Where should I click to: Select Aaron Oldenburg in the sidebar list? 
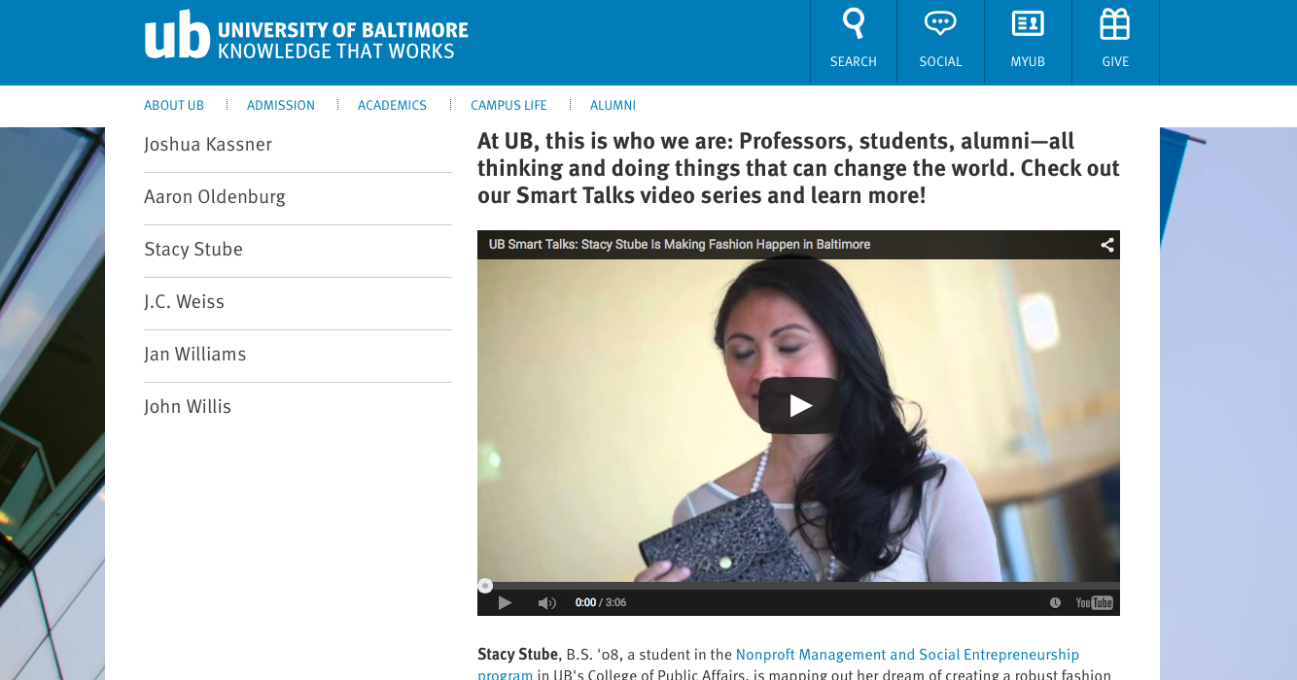click(215, 197)
